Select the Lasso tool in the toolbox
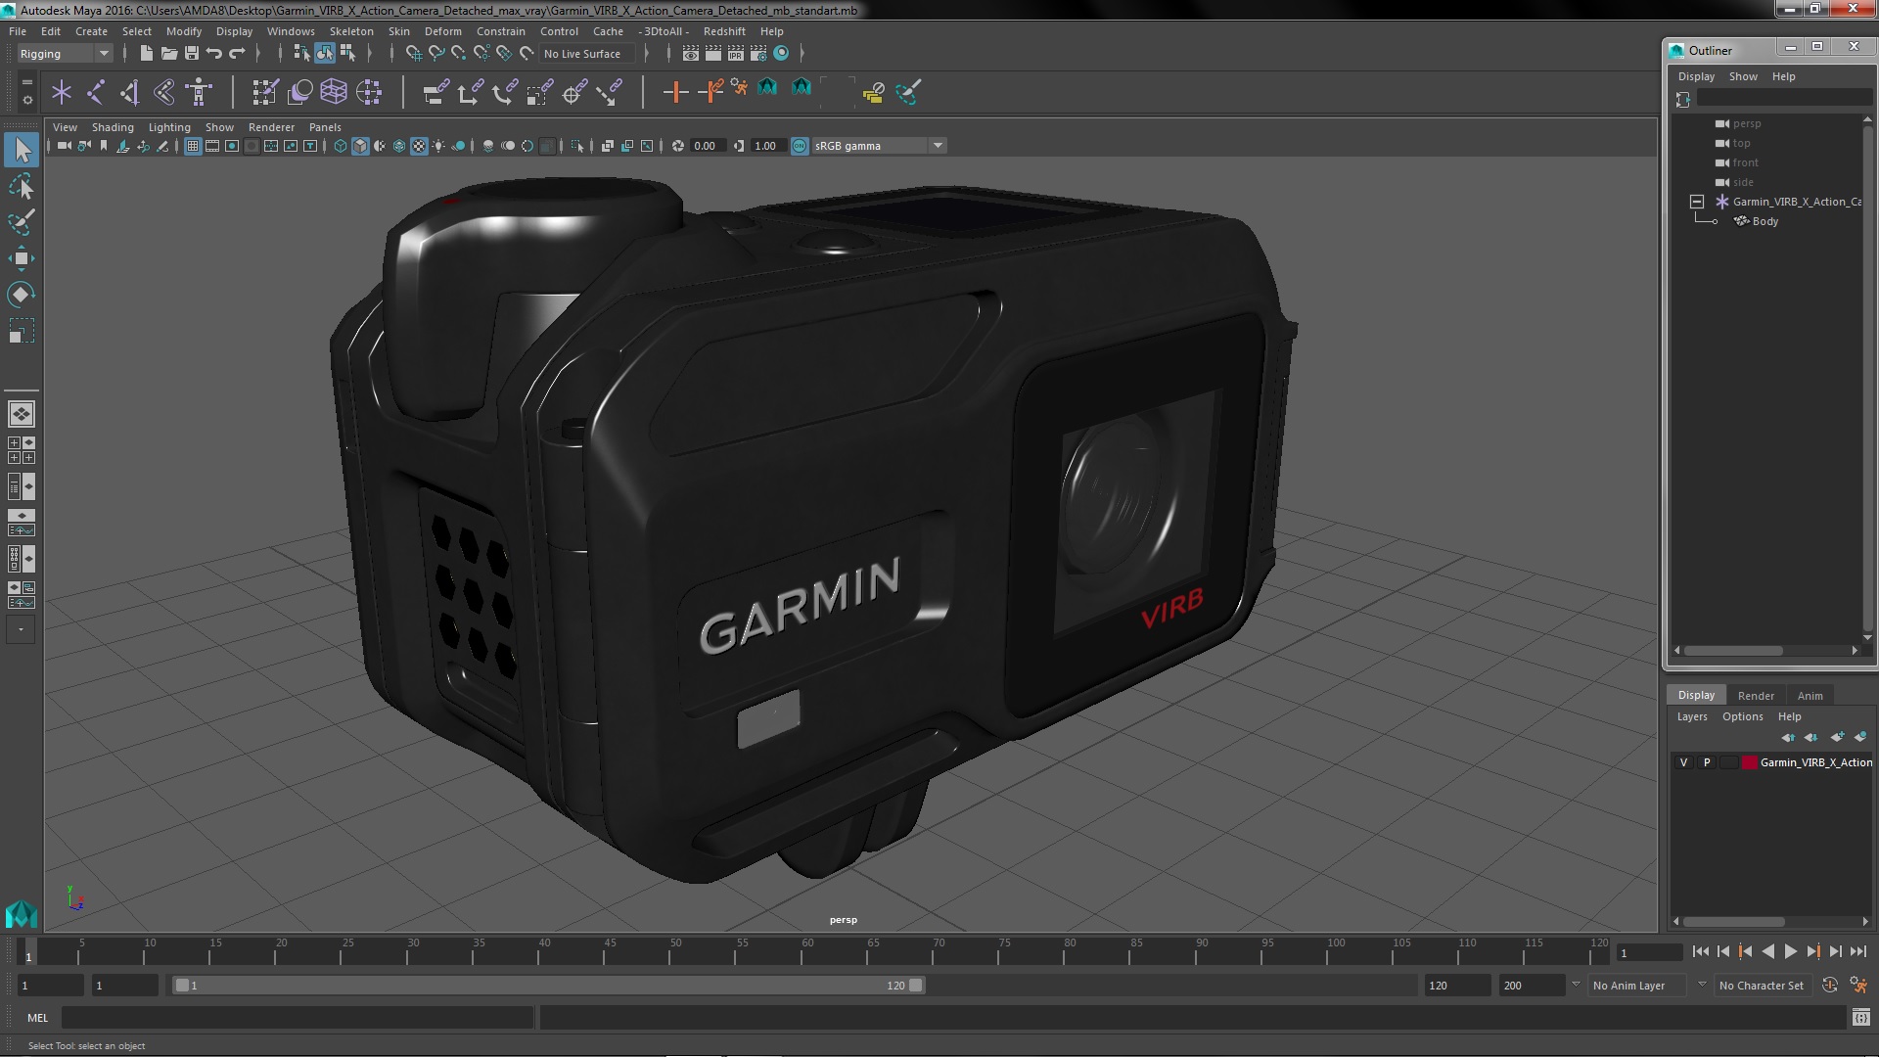Image resolution: width=1879 pixels, height=1057 pixels. coord(21,186)
